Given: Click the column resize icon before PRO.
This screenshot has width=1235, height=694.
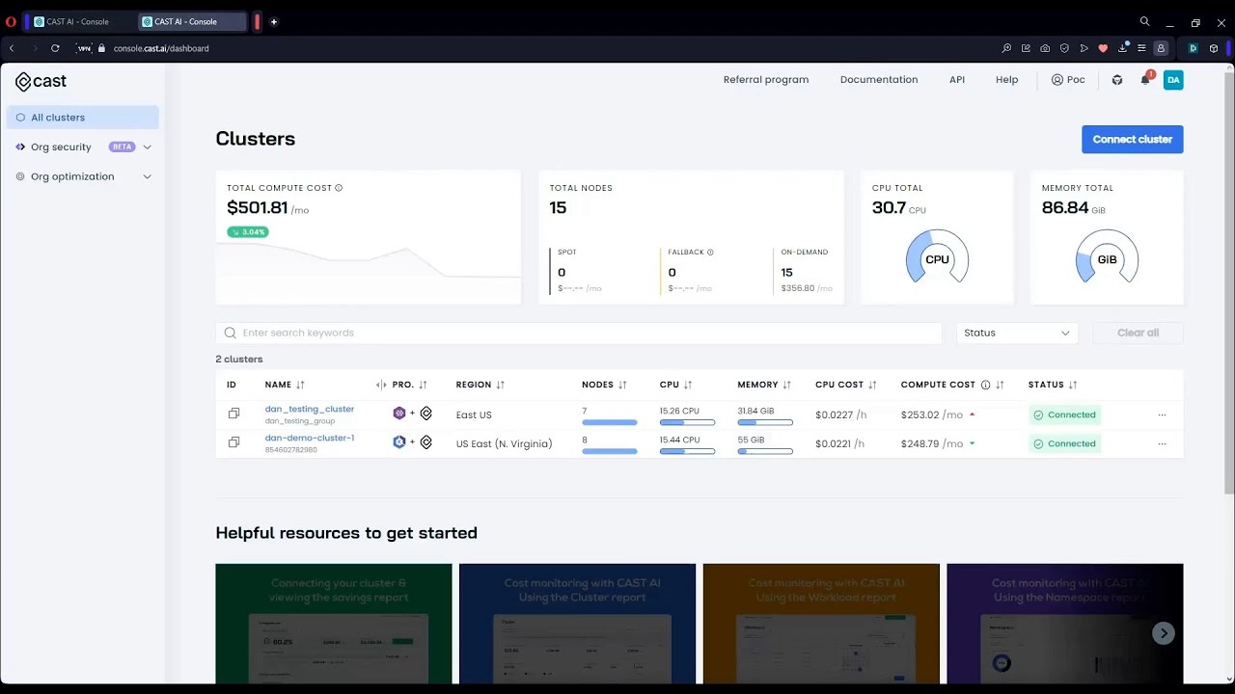Looking at the screenshot, I should coord(381,385).
